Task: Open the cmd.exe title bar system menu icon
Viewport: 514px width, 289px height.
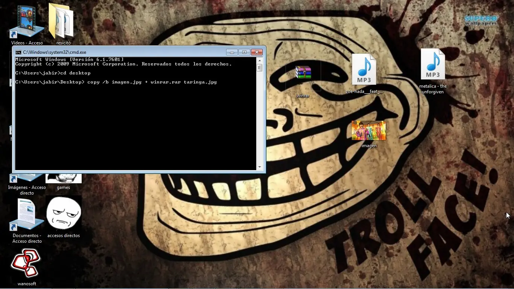Action: coord(18,52)
